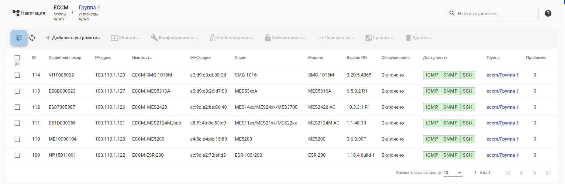Click the refresh list icon
The width and height of the screenshot is (565, 184).
(x=32, y=38)
